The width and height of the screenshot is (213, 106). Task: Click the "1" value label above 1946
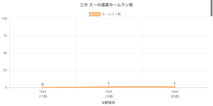175,83
